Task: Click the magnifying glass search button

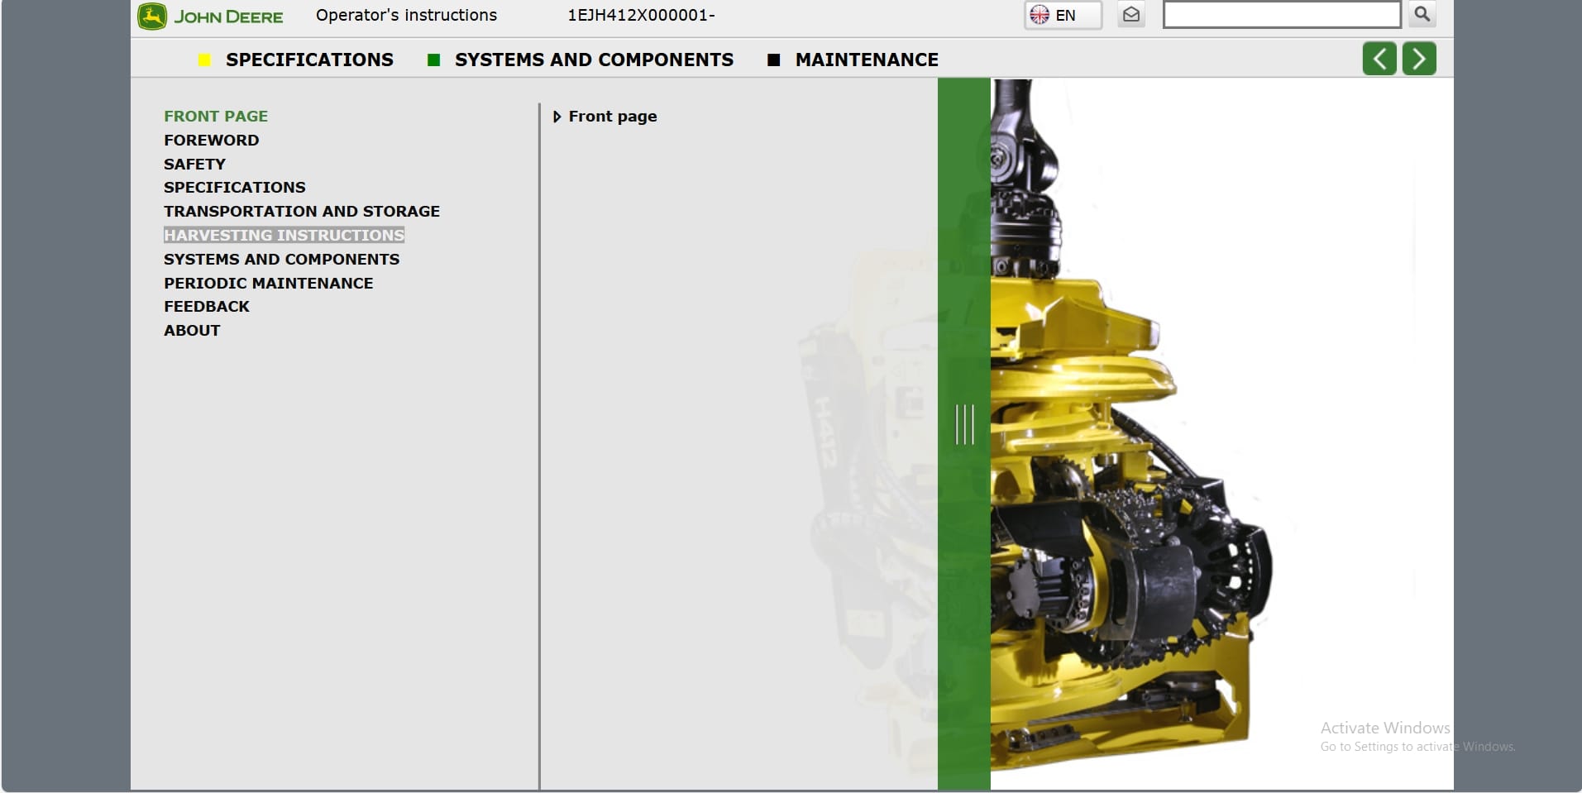Action: [x=1422, y=14]
